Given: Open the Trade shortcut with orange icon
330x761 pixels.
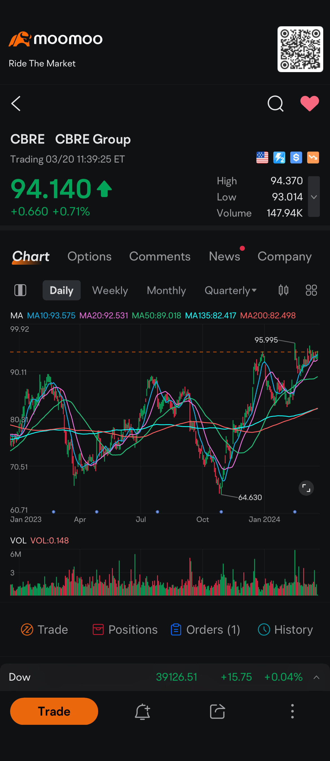Looking at the screenshot, I should point(44,630).
